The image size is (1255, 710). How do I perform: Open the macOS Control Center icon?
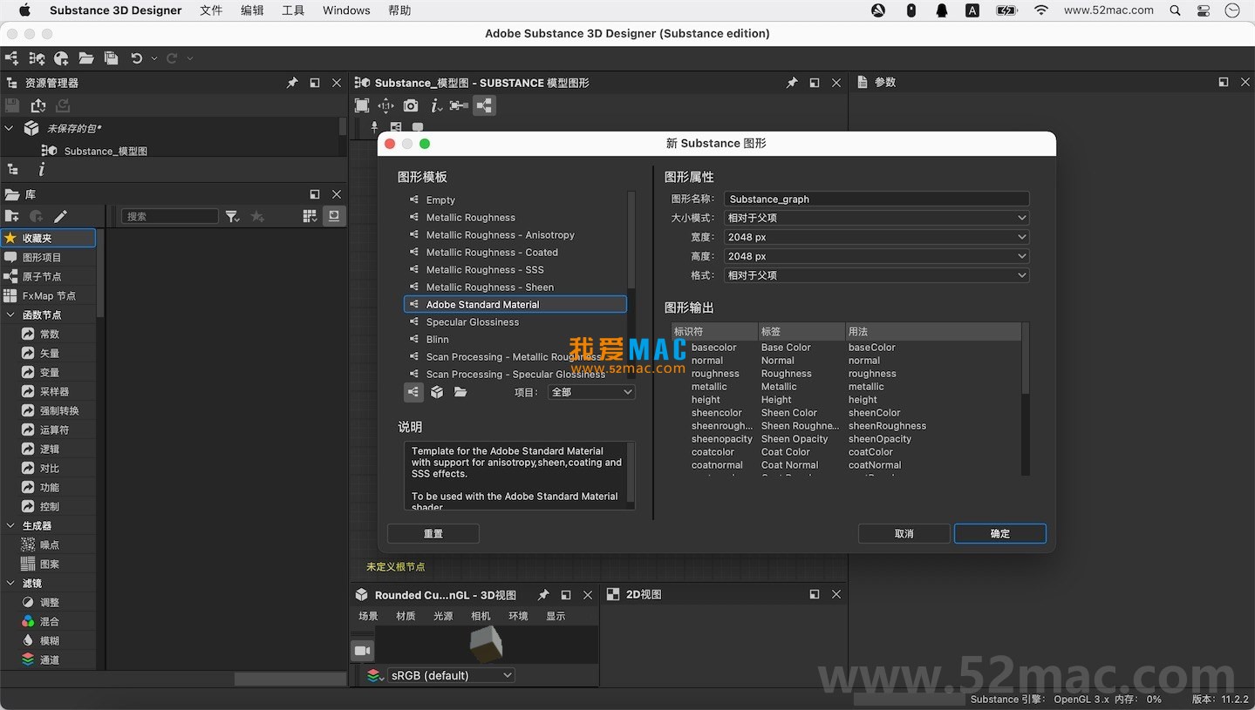click(x=1204, y=10)
